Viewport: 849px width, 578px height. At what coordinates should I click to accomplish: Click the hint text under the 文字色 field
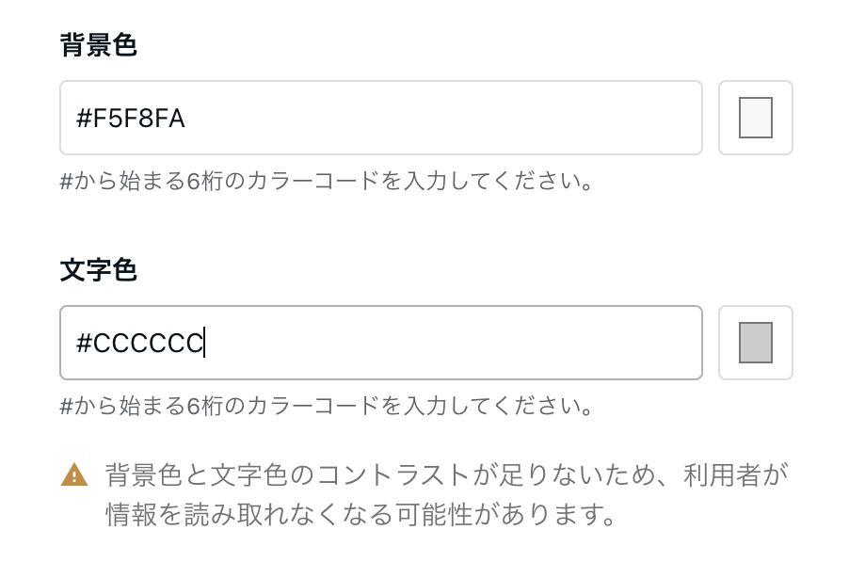(x=326, y=405)
